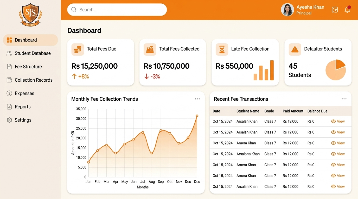Image resolution: width=358 pixels, height=199 pixels.
Task: View the Arsalona Khan transaction
Action: coord(338,154)
